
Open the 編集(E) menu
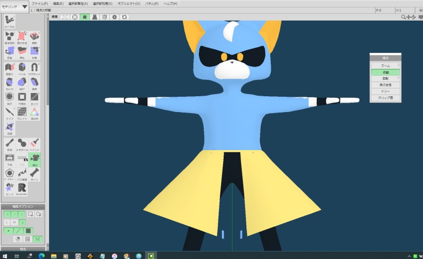58,4
